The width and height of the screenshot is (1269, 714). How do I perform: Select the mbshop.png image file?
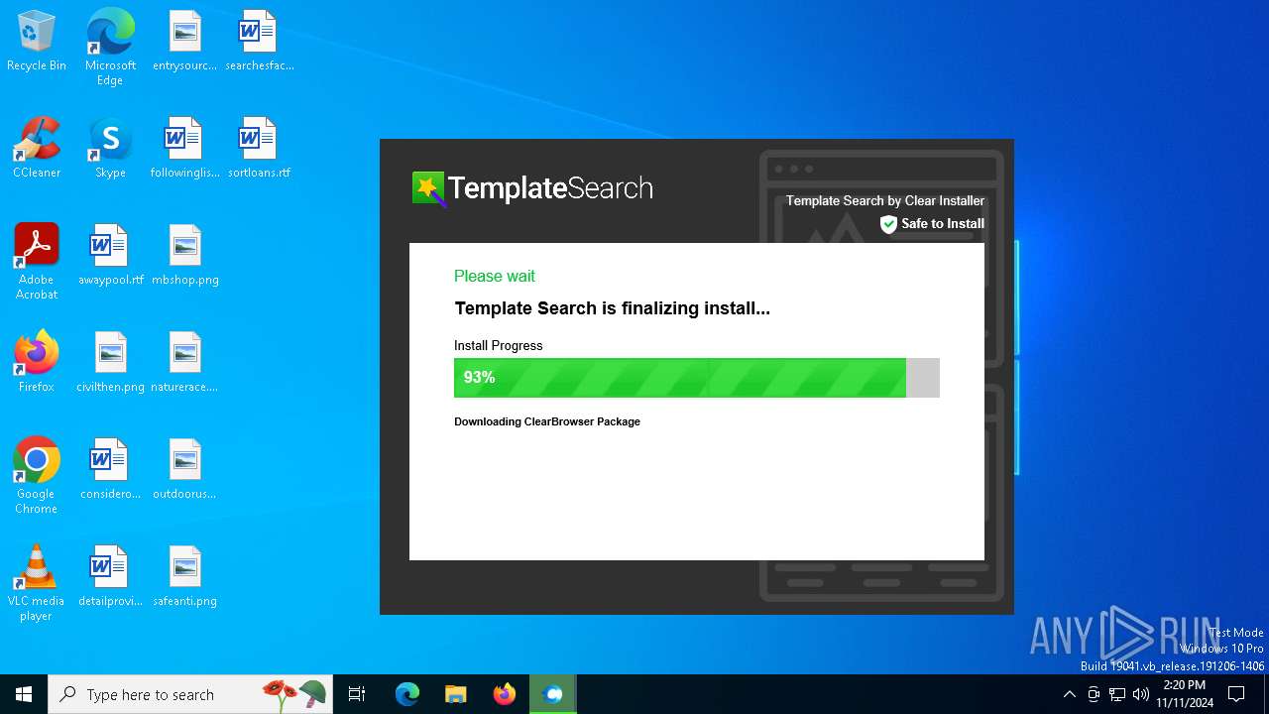pos(184,256)
